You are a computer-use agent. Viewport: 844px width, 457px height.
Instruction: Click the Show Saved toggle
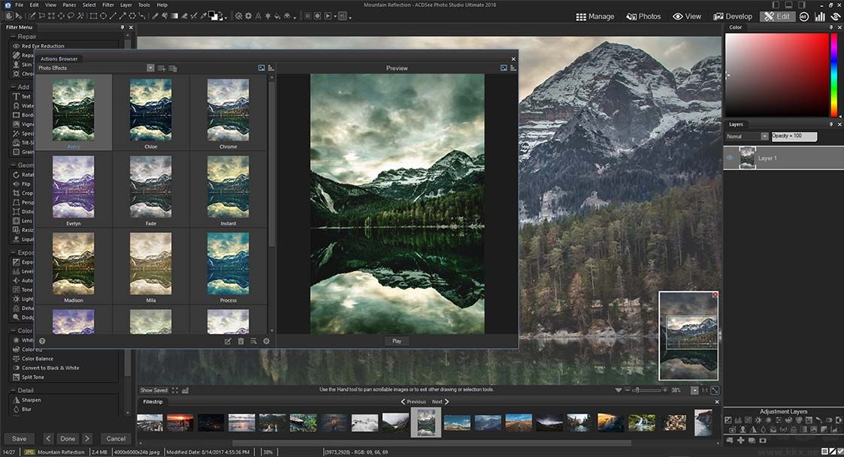[x=153, y=389]
